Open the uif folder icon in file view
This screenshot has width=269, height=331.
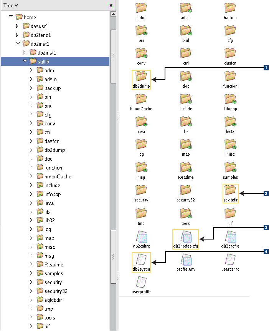(230, 213)
